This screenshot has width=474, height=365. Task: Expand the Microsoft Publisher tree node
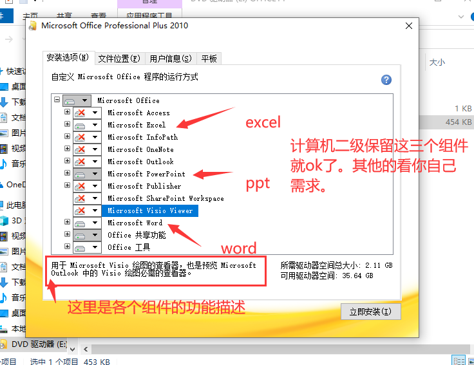click(x=67, y=185)
